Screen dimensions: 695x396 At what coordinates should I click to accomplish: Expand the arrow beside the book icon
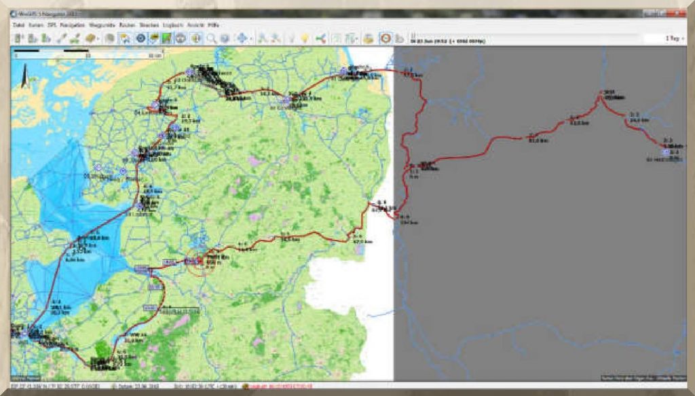pyautogui.click(x=99, y=39)
